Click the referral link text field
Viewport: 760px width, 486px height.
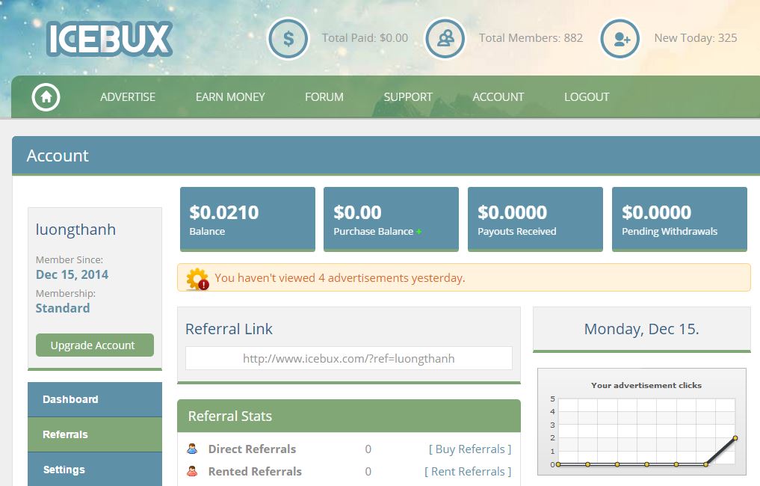348,358
